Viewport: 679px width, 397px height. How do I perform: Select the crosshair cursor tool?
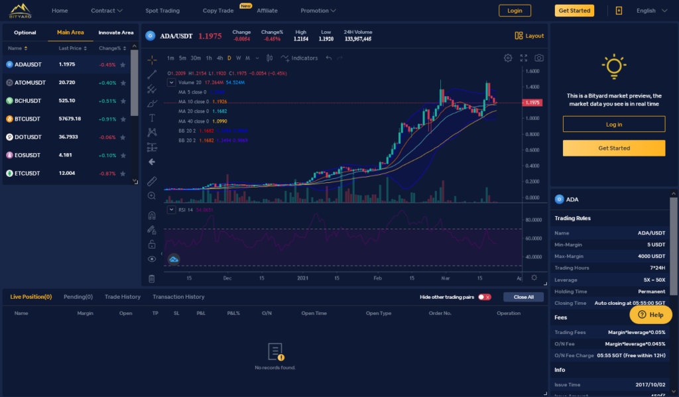point(152,60)
